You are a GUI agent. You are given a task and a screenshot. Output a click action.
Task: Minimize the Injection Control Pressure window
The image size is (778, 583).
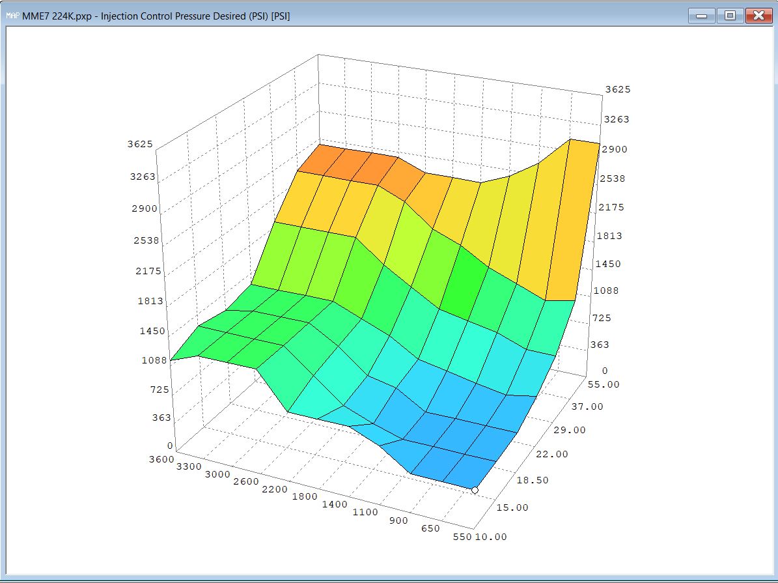tap(702, 14)
